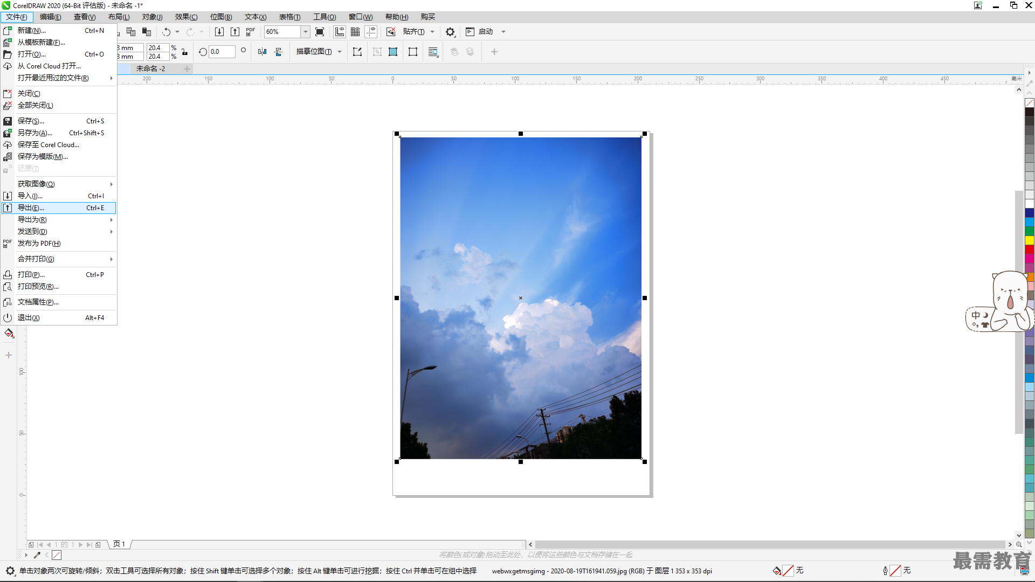The width and height of the screenshot is (1035, 582).
Task: Click the edit bitmap icon
Action: [x=357, y=52]
